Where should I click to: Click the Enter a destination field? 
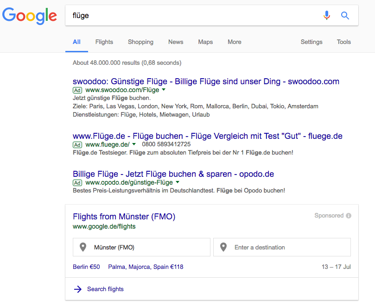282,247
